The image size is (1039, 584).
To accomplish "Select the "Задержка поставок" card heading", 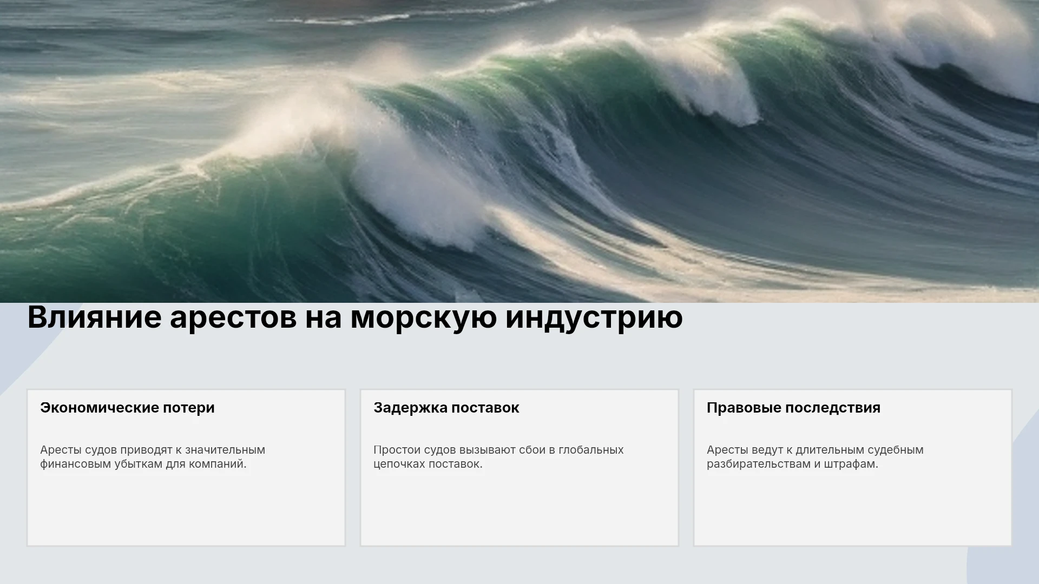I will (x=446, y=408).
